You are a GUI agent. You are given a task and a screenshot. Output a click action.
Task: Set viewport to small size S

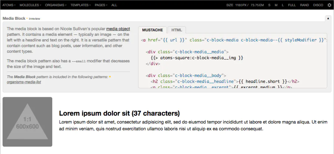[269, 5]
